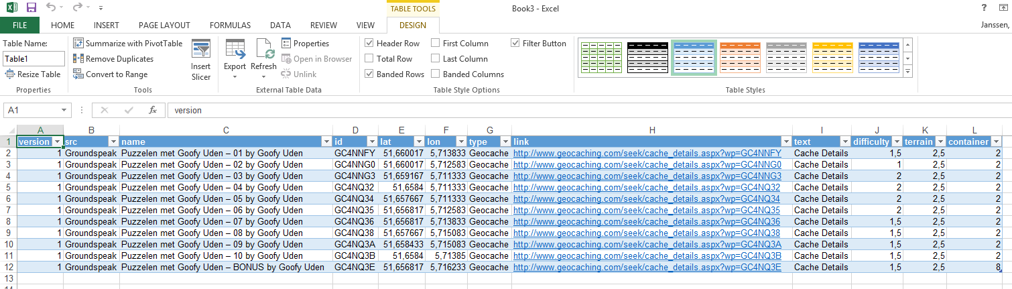Click Summarize with PivotTable
The image size is (1012, 289).
coord(127,43)
